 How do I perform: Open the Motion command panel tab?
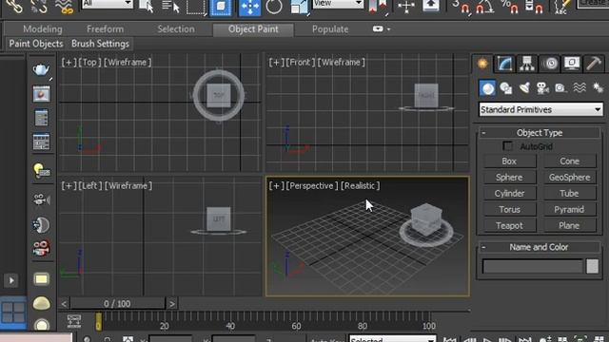click(x=550, y=64)
